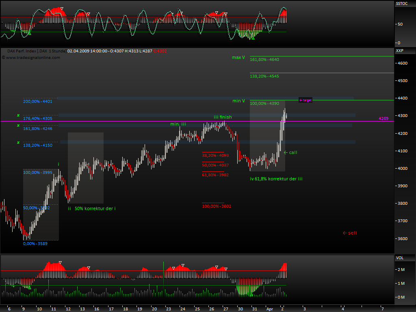
Task: Select the x marker beside the 138,20% level
Action: pyautogui.click(x=18, y=143)
